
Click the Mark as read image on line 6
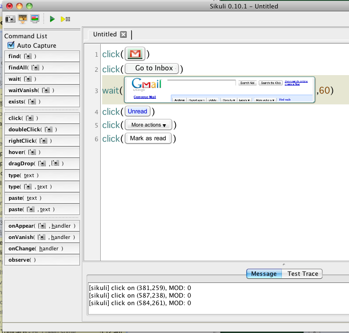point(148,138)
